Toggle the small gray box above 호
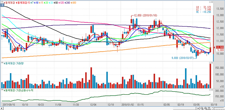The height and width of the screenshot is (110, 225). [2, 2]
